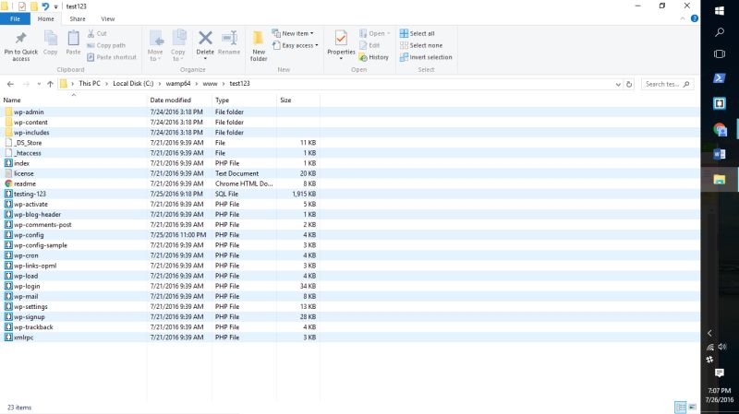739x414 pixels.
Task: Select the wp-login file
Action: (27, 286)
